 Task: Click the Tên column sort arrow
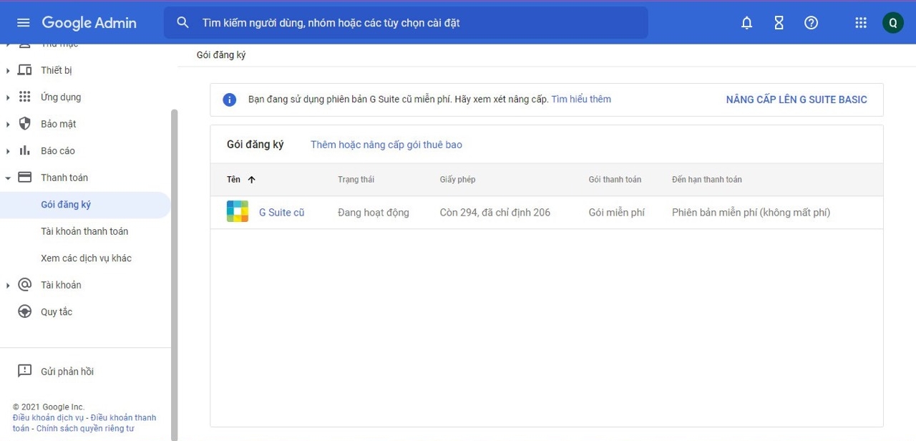[251, 180]
